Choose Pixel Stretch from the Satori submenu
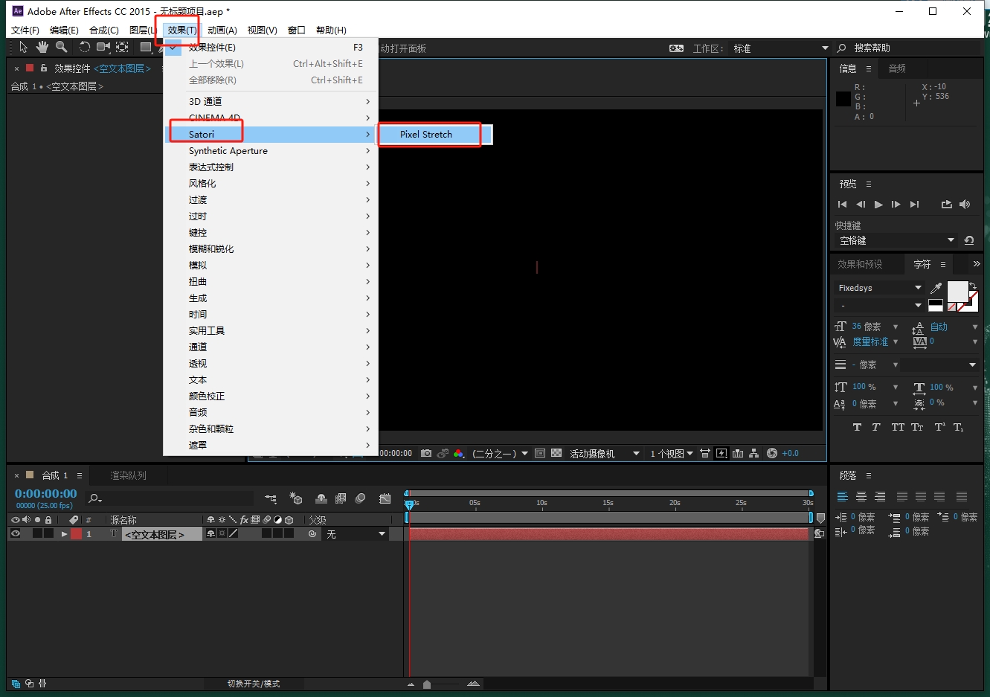The height and width of the screenshot is (697, 990). [x=426, y=135]
